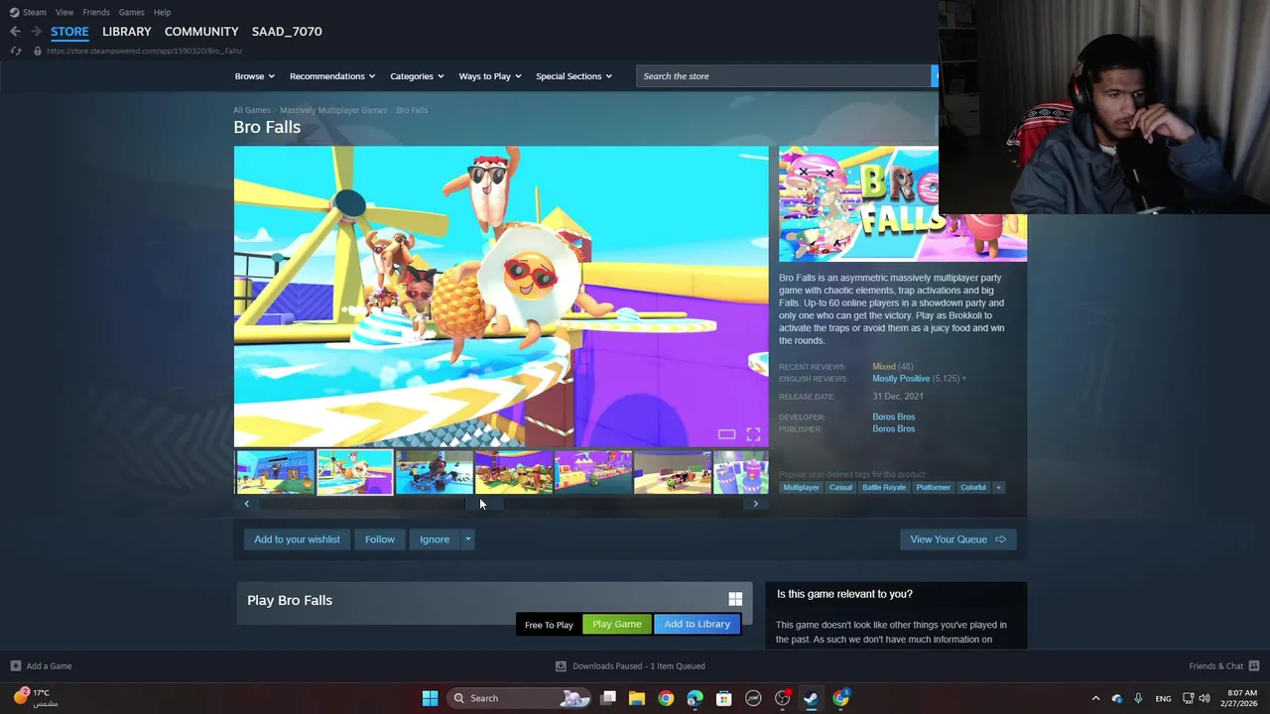Toggle theater mode on the screenshot
The height and width of the screenshot is (714, 1270).
tap(726, 434)
